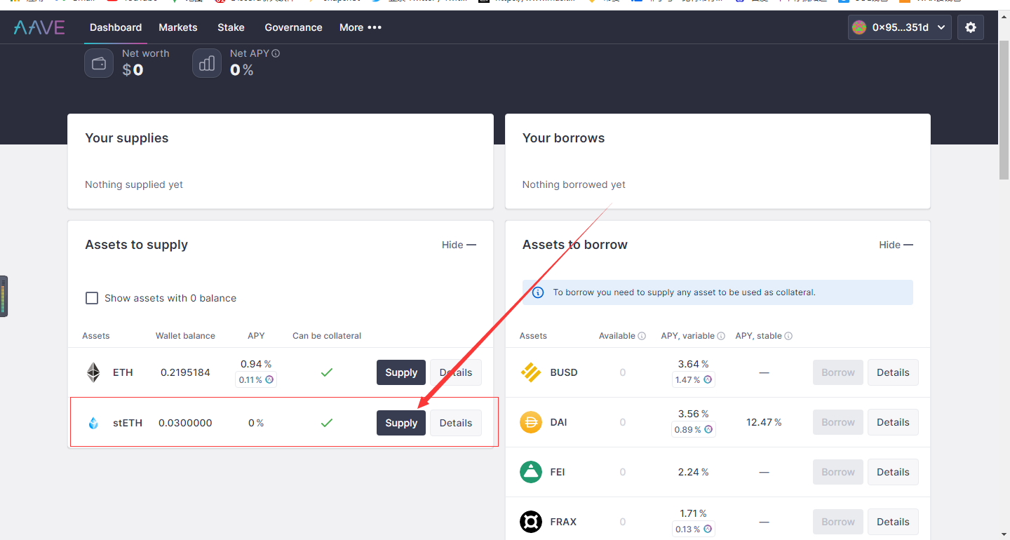
Task: Click the FEI variable APY 2.24%
Action: (x=694, y=472)
